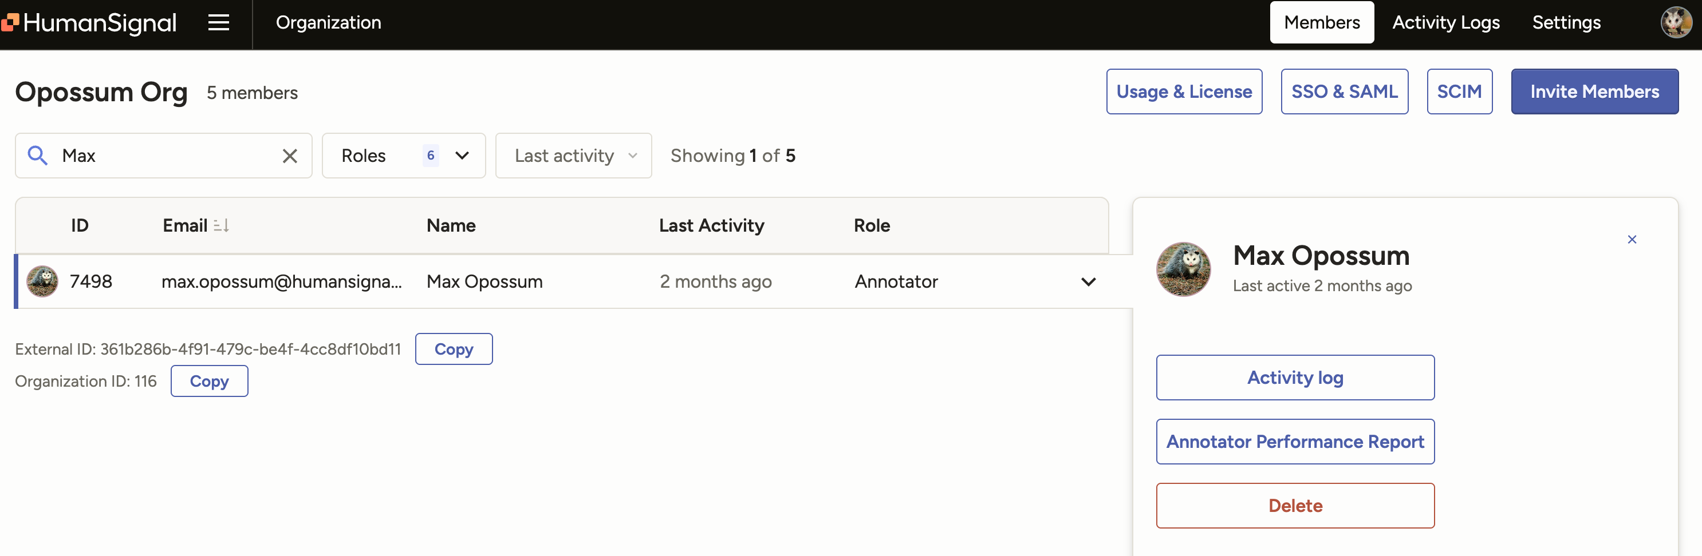Click the HumanSignal logo

[x=90, y=22]
